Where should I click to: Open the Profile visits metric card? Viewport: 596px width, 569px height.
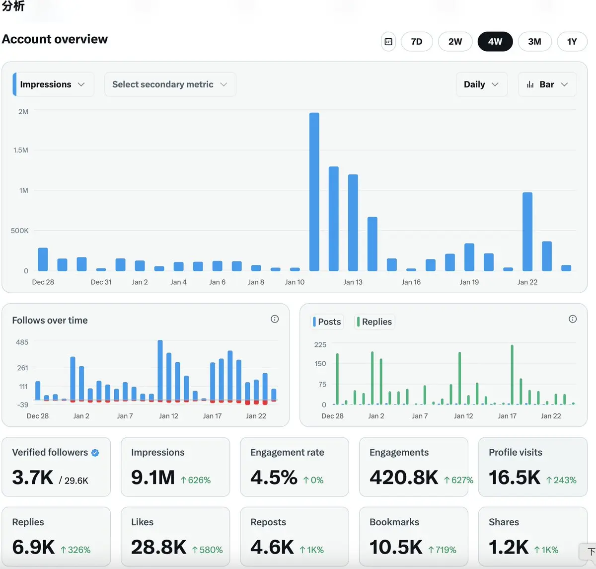[532, 467]
